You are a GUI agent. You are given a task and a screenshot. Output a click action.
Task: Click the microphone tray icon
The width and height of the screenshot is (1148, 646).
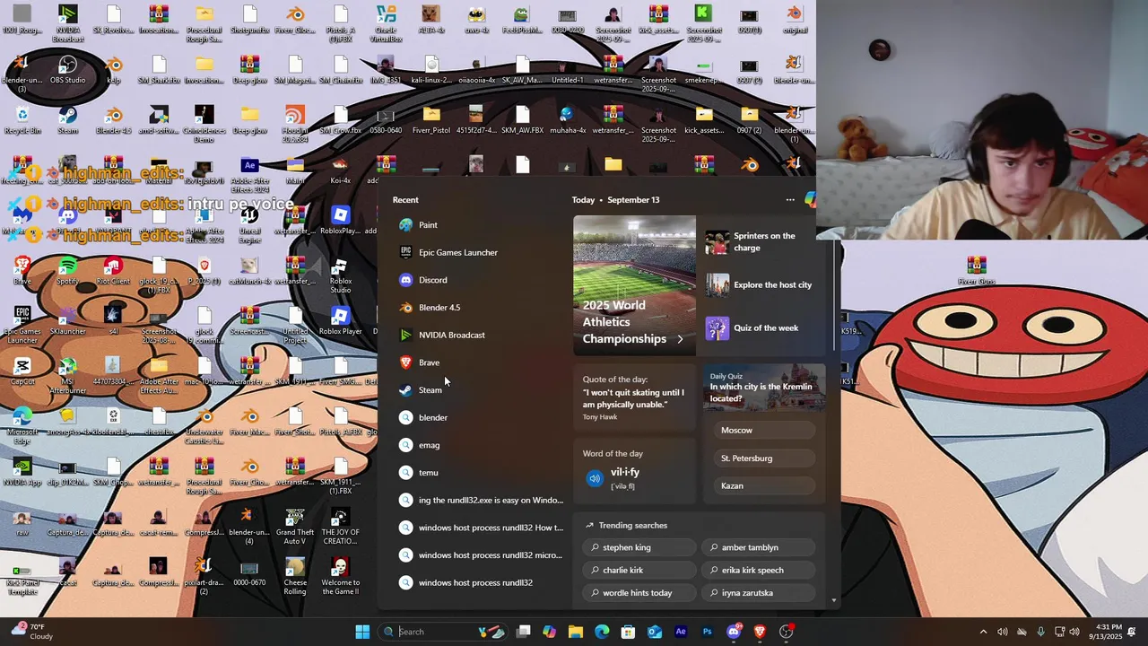point(1040,632)
